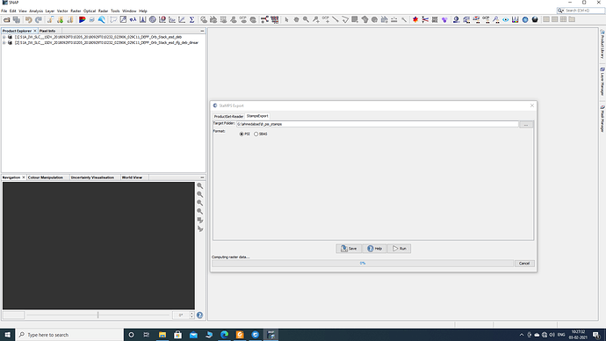Open the Radar menu

pos(103,11)
